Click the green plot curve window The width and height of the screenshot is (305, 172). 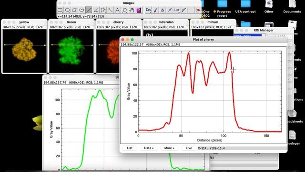point(81,127)
